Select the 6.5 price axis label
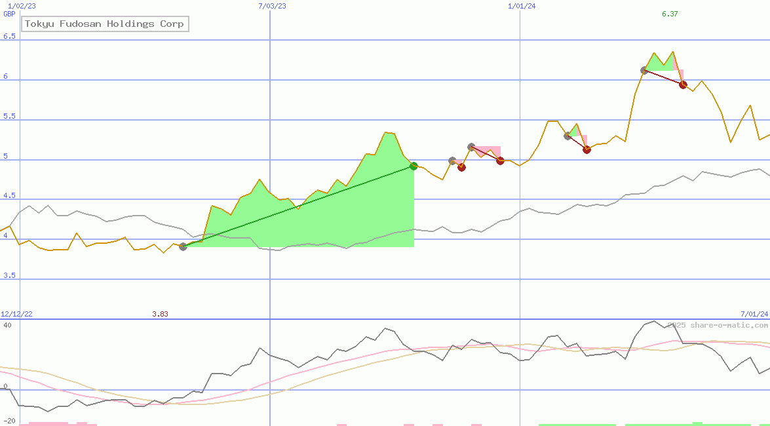Image resolution: width=770 pixels, height=426 pixels. pyautogui.click(x=7, y=36)
